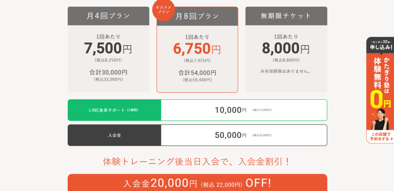Click the green LINE食事サポート label
This screenshot has height=191, width=394.
click(114, 110)
